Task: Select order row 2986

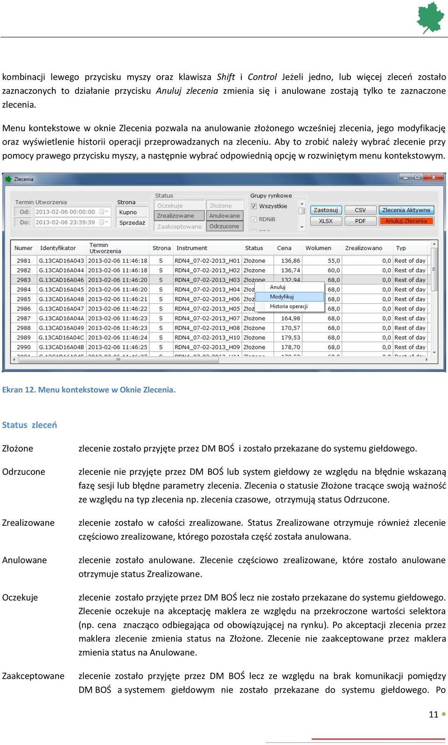Action: (x=220, y=309)
